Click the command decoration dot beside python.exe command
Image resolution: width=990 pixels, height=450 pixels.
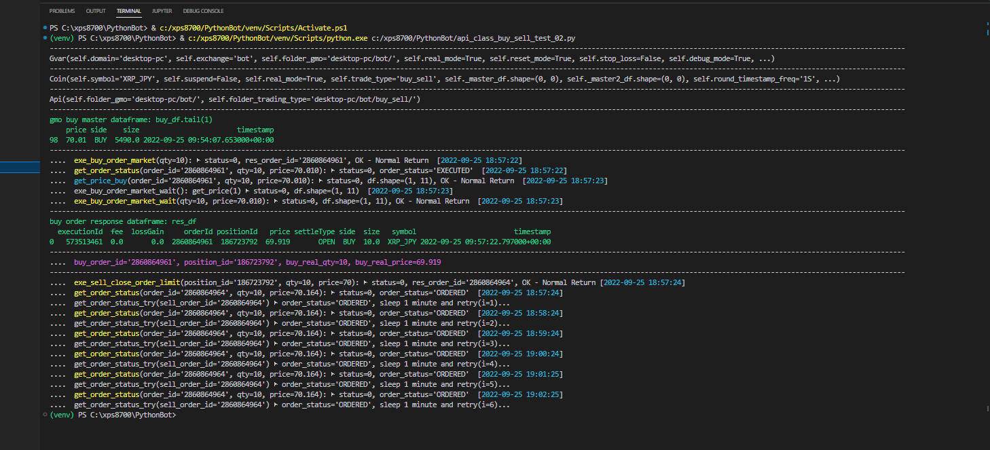coord(45,38)
